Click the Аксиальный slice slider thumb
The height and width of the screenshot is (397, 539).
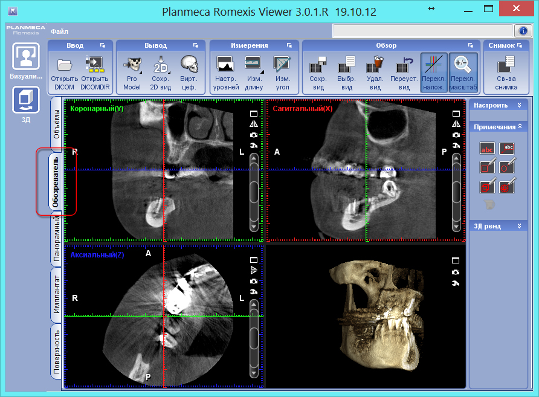coord(254,338)
